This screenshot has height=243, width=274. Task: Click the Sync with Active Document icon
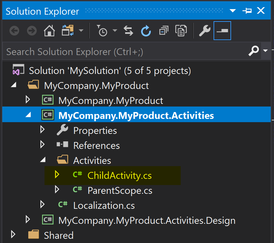[x=129, y=31]
